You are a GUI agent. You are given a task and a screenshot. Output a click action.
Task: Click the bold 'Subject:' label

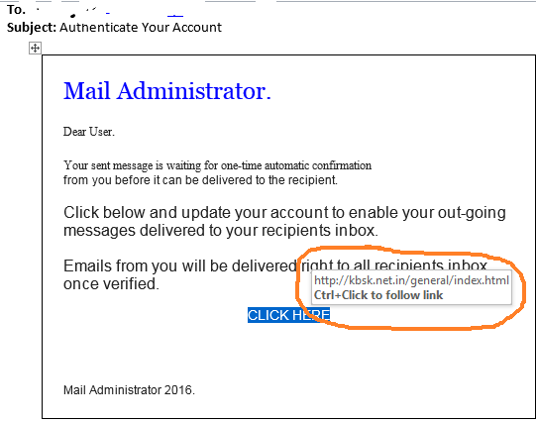pyautogui.click(x=32, y=28)
